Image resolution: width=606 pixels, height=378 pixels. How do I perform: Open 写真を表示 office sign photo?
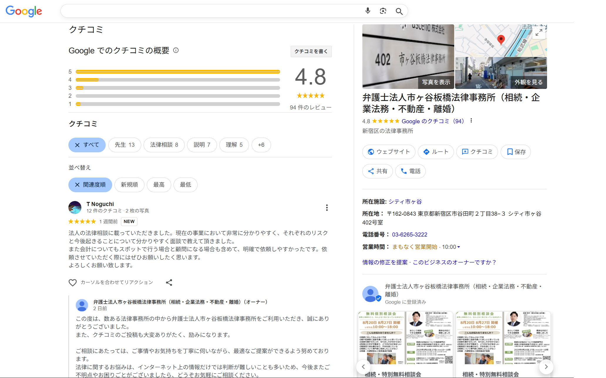pyautogui.click(x=408, y=57)
